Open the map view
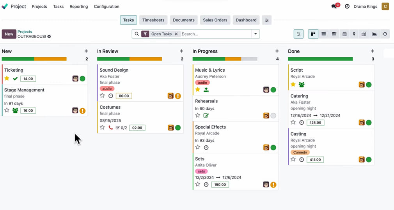 tap(354, 34)
